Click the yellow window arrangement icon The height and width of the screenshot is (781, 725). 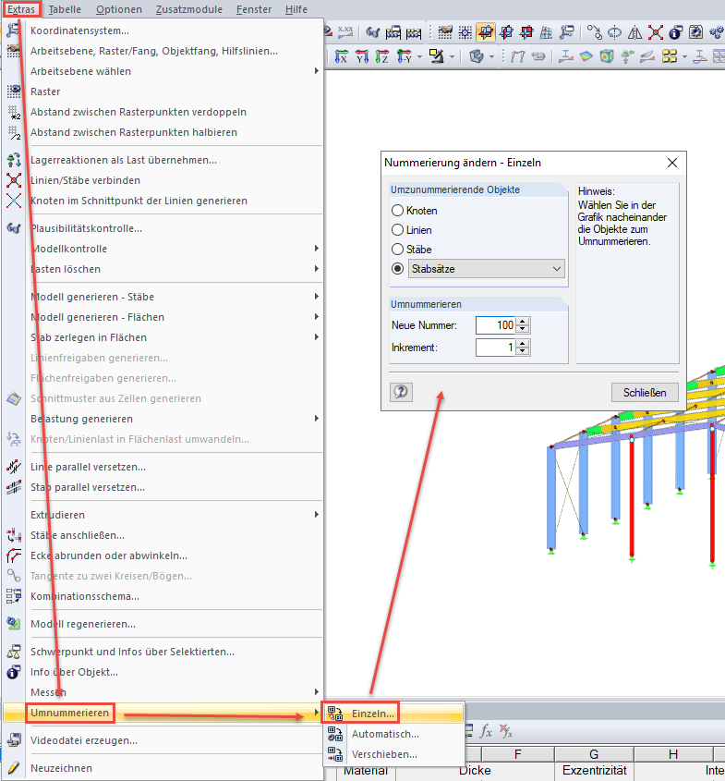[670, 56]
